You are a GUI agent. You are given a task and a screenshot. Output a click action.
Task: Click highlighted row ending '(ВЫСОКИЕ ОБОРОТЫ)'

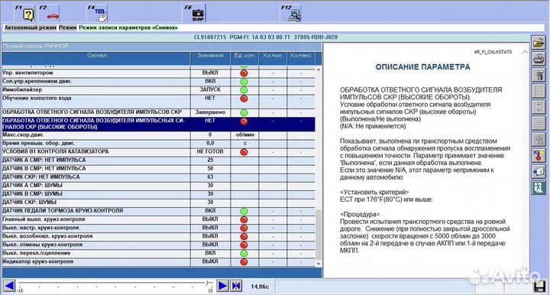tap(159, 124)
